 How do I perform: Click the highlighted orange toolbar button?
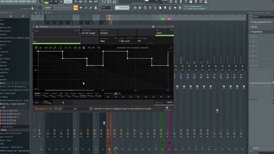[x=76, y=8]
